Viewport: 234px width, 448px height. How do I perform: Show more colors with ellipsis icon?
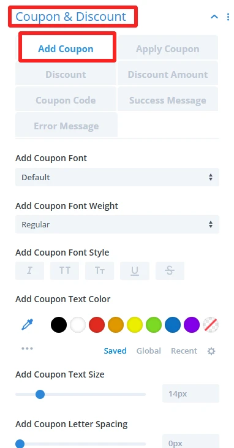pos(27,348)
